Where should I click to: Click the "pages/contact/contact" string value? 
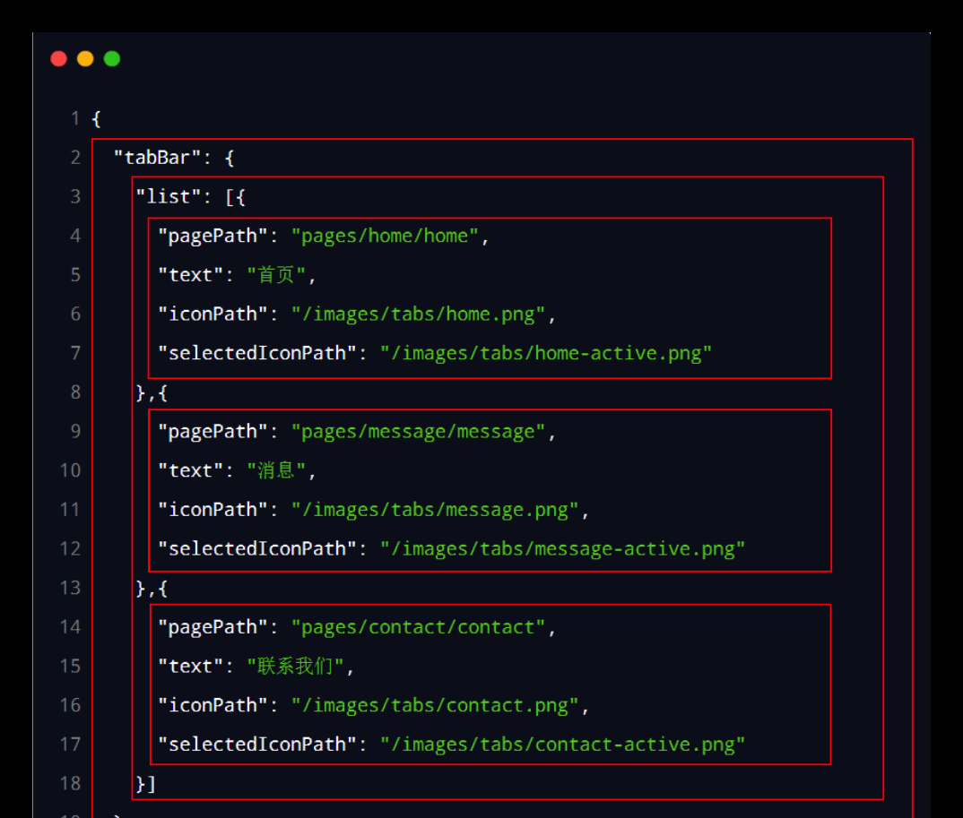418,627
